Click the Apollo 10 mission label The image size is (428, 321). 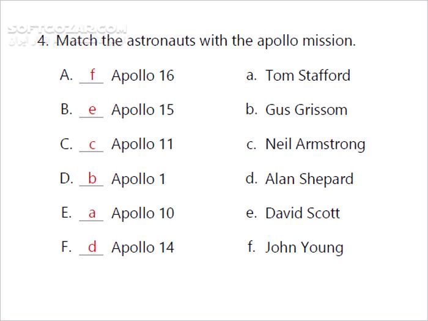coord(142,213)
